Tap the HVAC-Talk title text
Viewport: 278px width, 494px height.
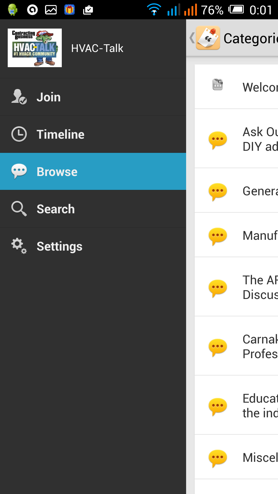click(97, 48)
